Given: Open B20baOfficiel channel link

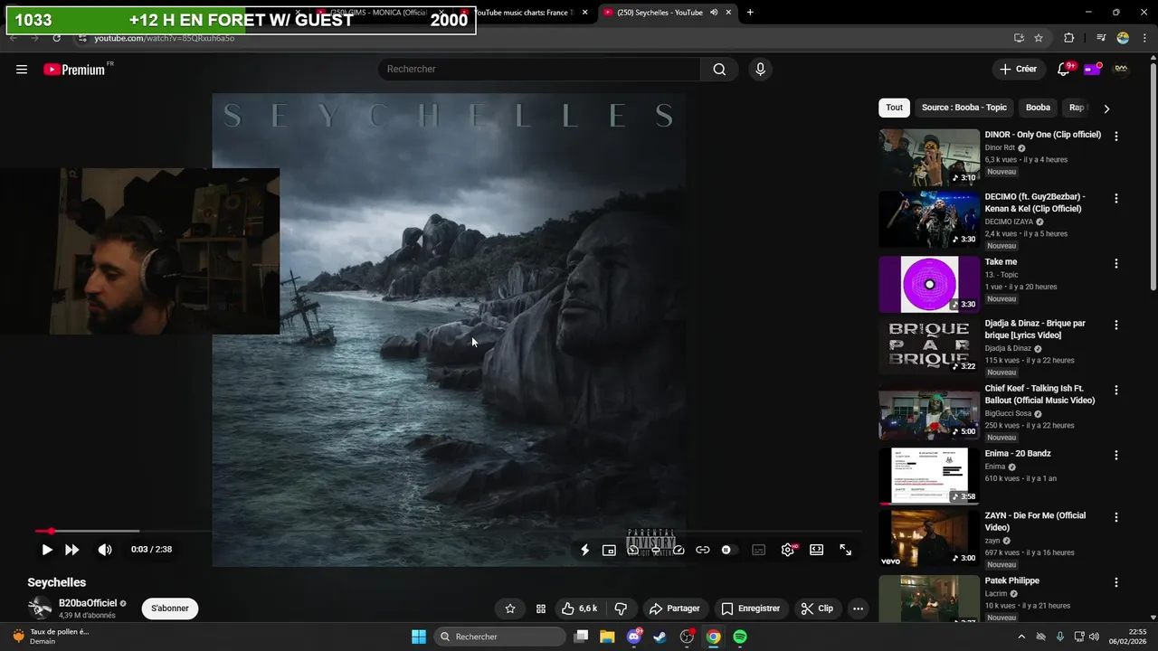Looking at the screenshot, I should coord(88,603).
